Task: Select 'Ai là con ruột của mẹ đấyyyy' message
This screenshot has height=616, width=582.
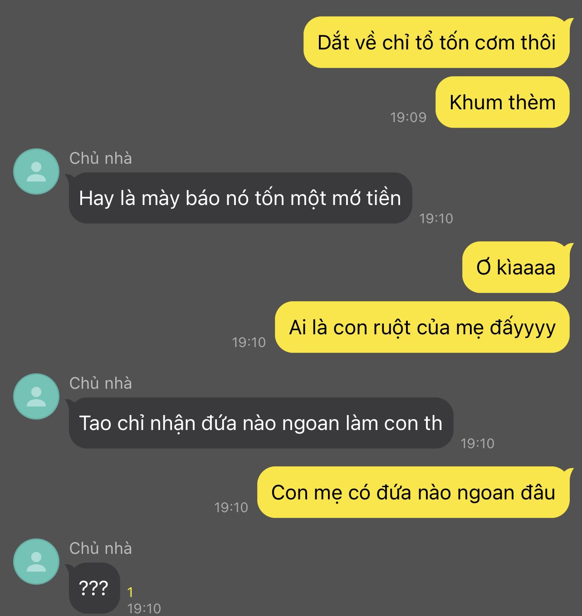Action: tap(422, 327)
